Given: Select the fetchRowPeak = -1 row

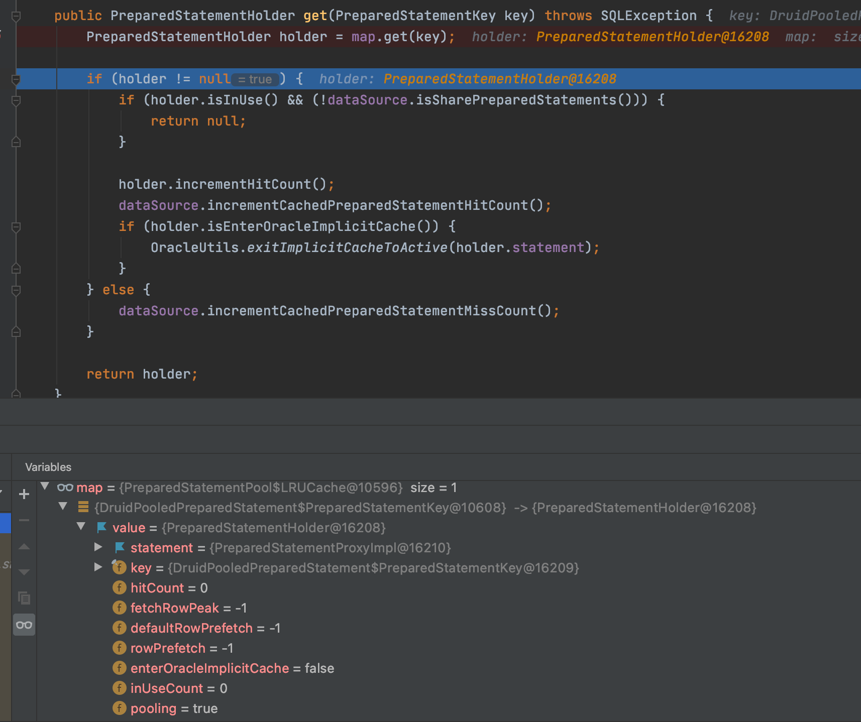Looking at the screenshot, I should point(449,608).
